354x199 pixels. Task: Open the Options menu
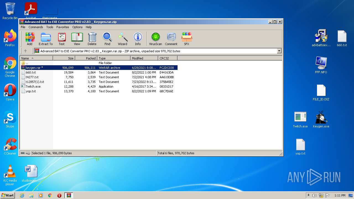[x=77, y=27]
